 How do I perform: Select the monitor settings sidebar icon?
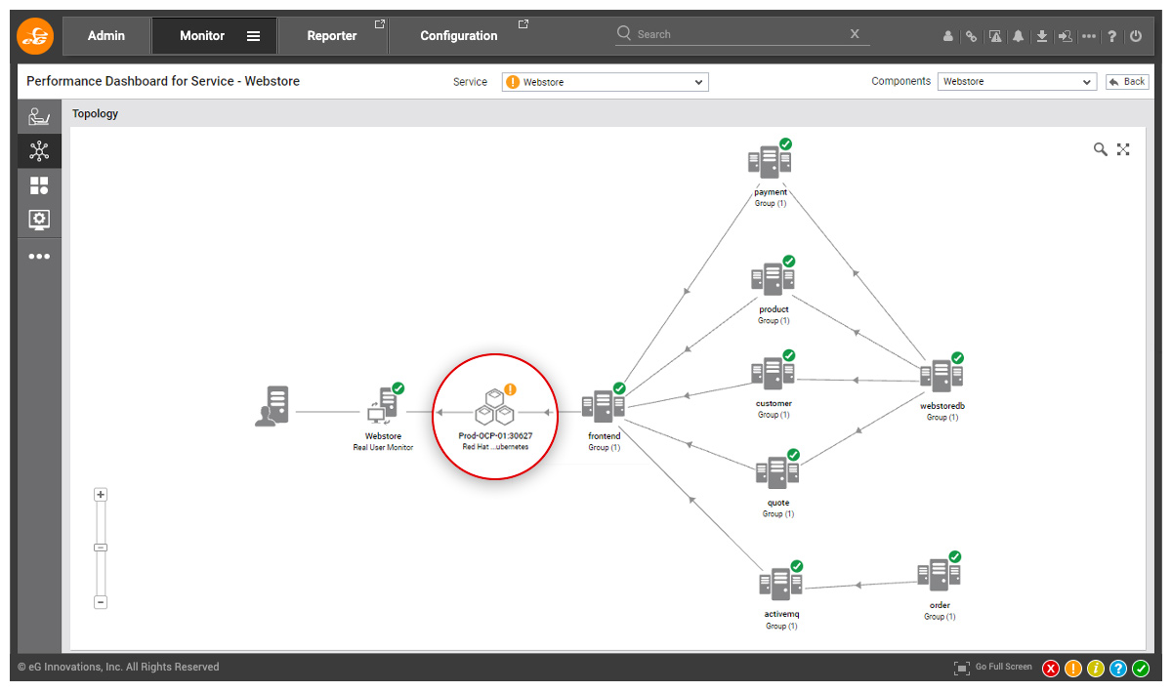[39, 220]
